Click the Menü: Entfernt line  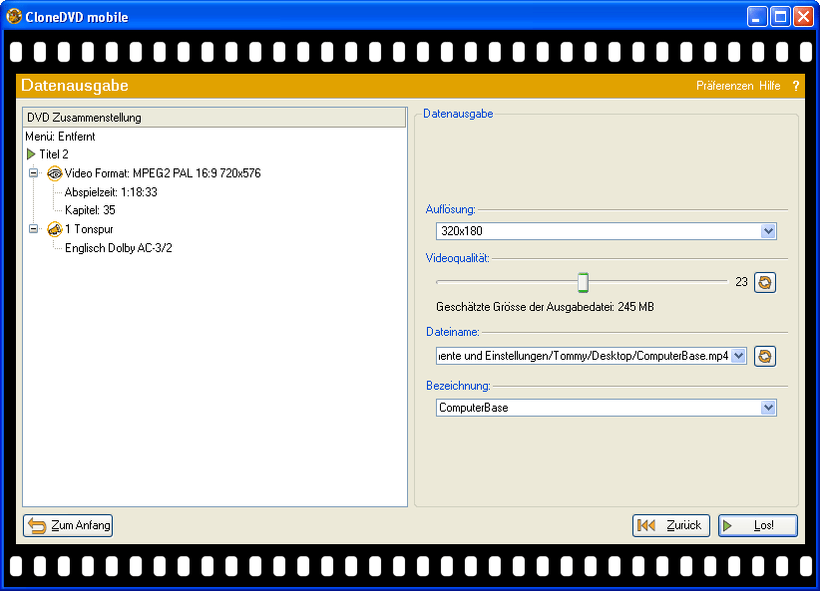60,137
